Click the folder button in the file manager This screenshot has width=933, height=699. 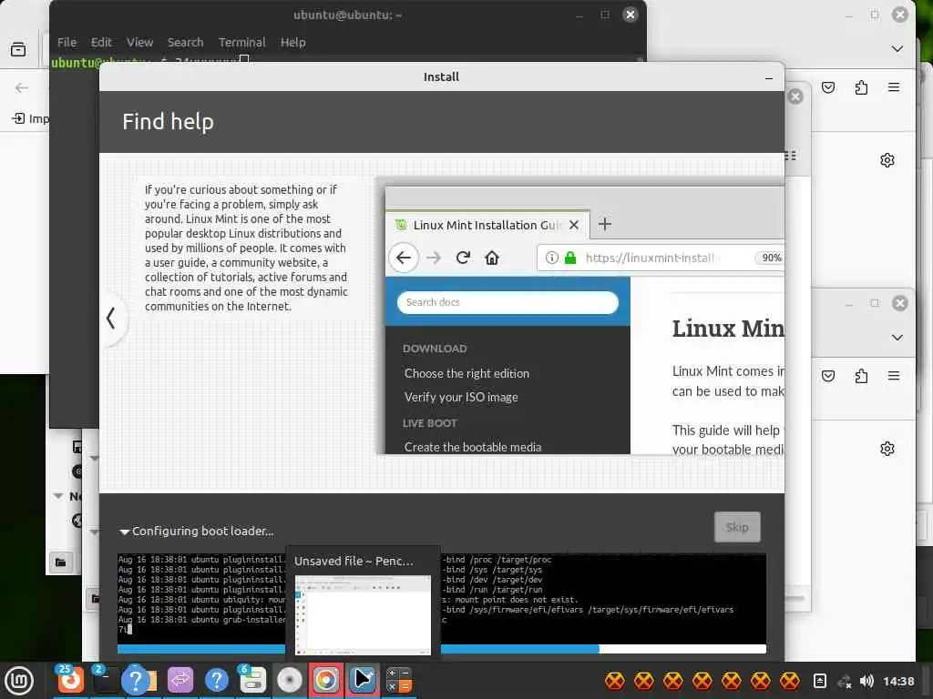[61, 562]
